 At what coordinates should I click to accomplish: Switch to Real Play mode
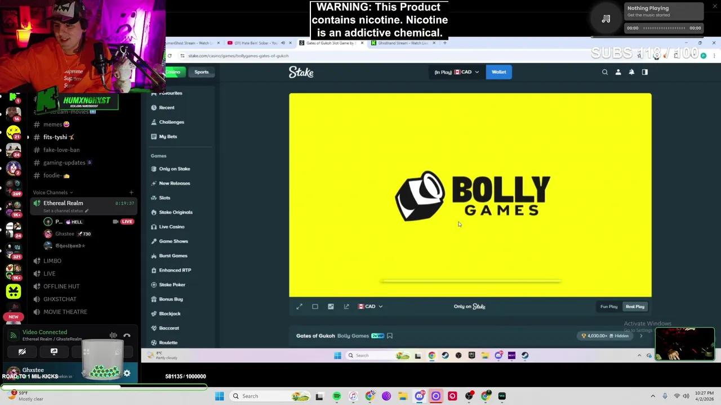point(635,307)
